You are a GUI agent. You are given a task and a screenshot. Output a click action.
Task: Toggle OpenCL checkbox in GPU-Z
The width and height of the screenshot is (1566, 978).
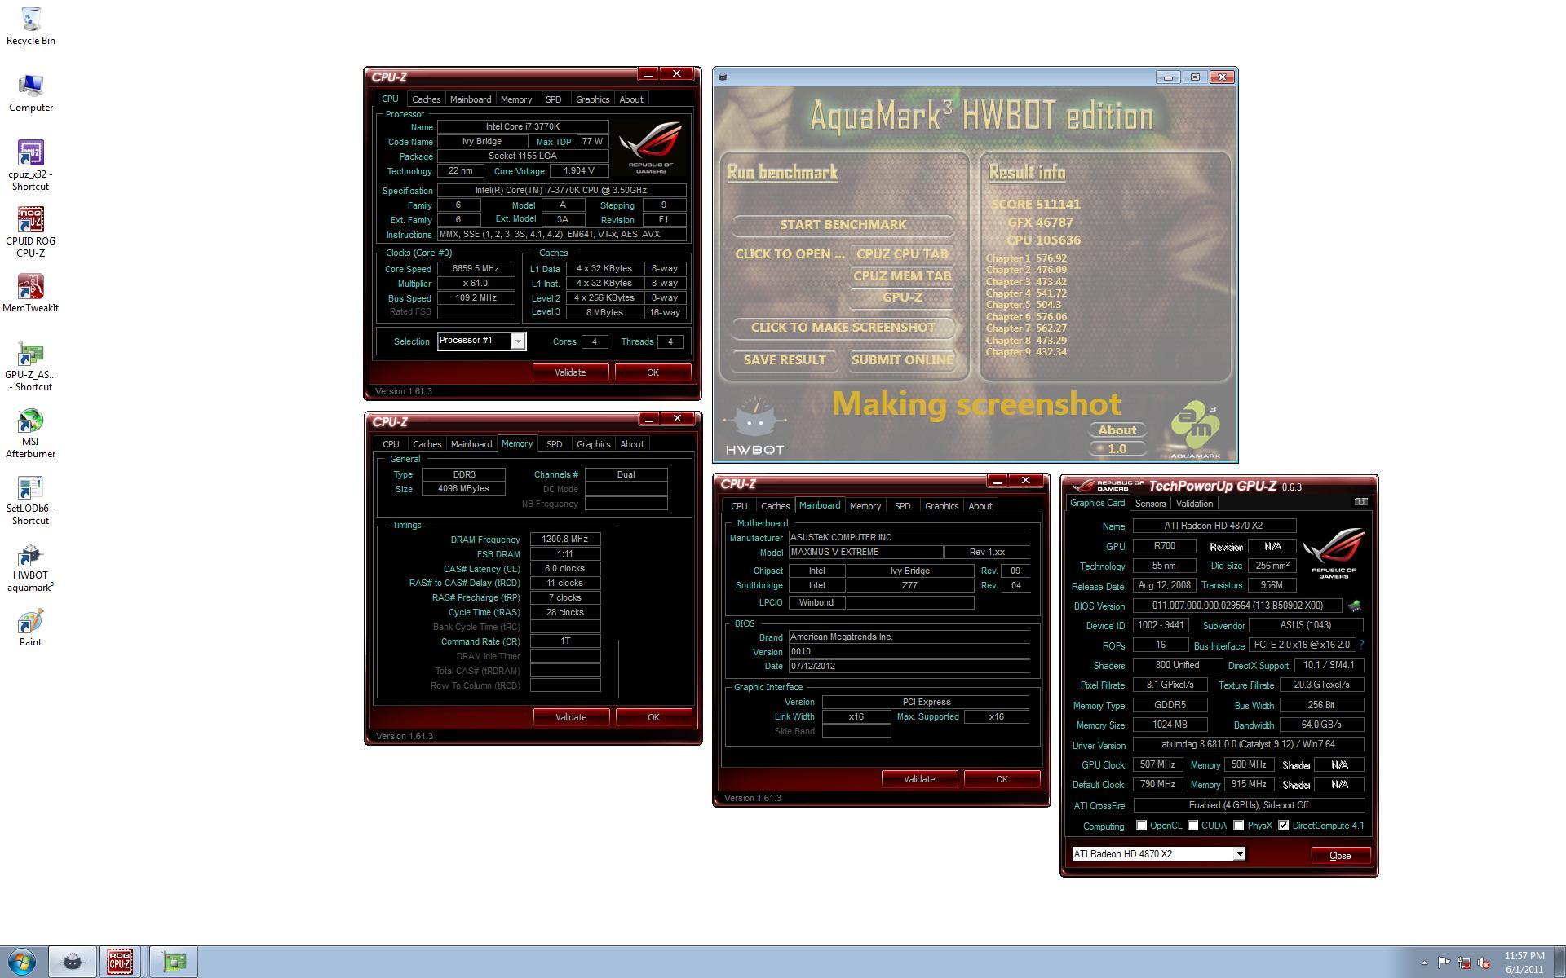1141,826
